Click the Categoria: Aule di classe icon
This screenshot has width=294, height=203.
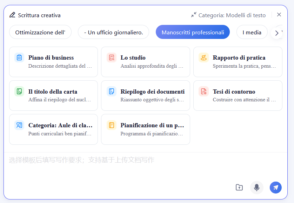pyautogui.click(x=19, y=125)
